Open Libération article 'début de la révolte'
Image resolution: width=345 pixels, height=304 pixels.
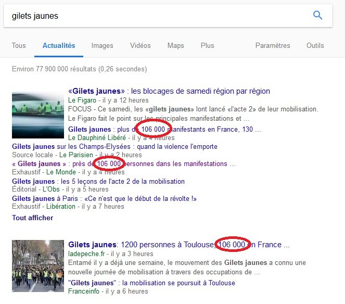104,198
